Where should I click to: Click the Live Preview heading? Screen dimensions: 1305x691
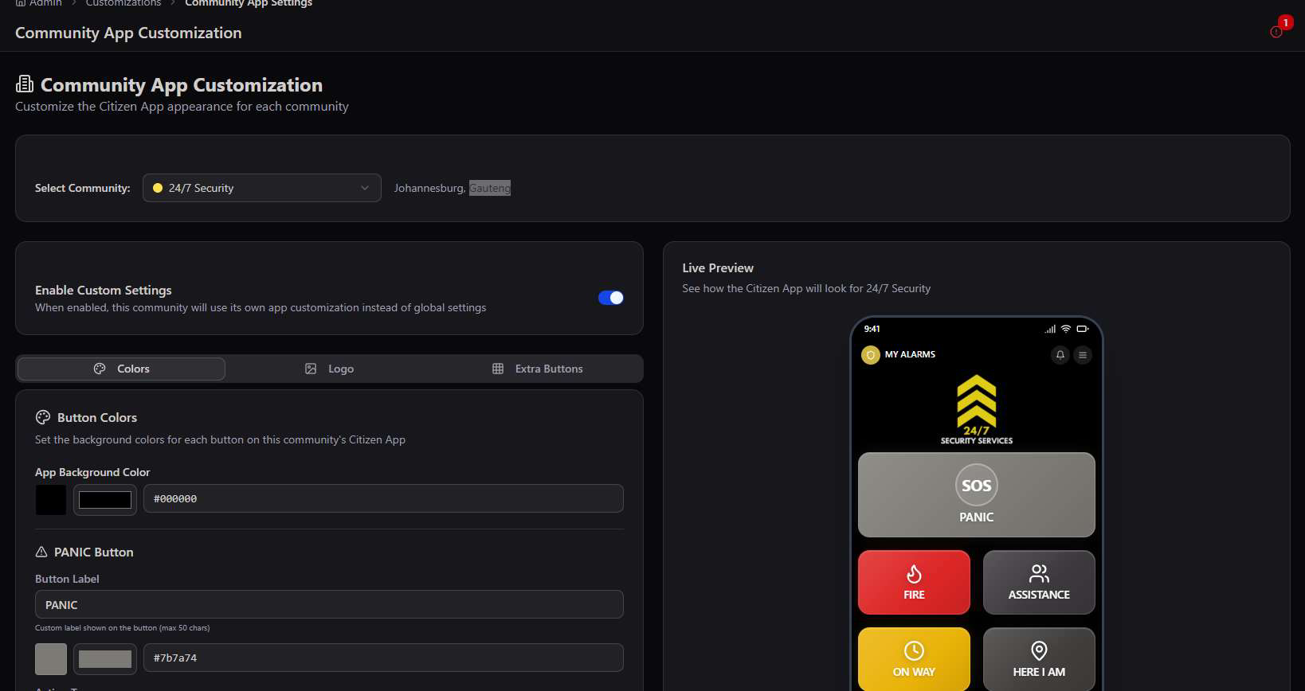pos(718,268)
